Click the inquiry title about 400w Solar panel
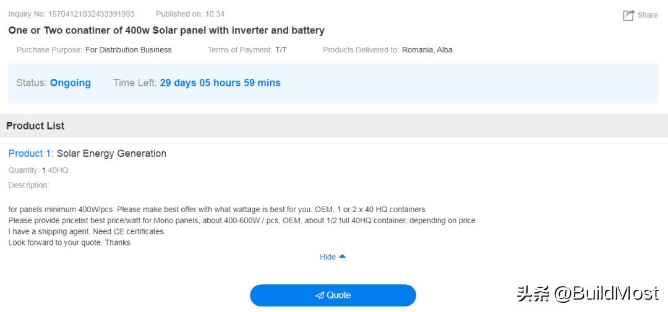This screenshot has height=312, width=668. (x=166, y=30)
